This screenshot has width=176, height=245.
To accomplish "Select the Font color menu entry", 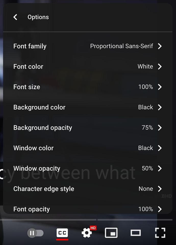I will pos(88,66).
